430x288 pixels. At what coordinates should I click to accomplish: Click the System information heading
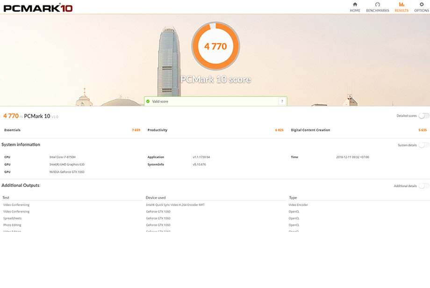pyautogui.click(x=21, y=145)
